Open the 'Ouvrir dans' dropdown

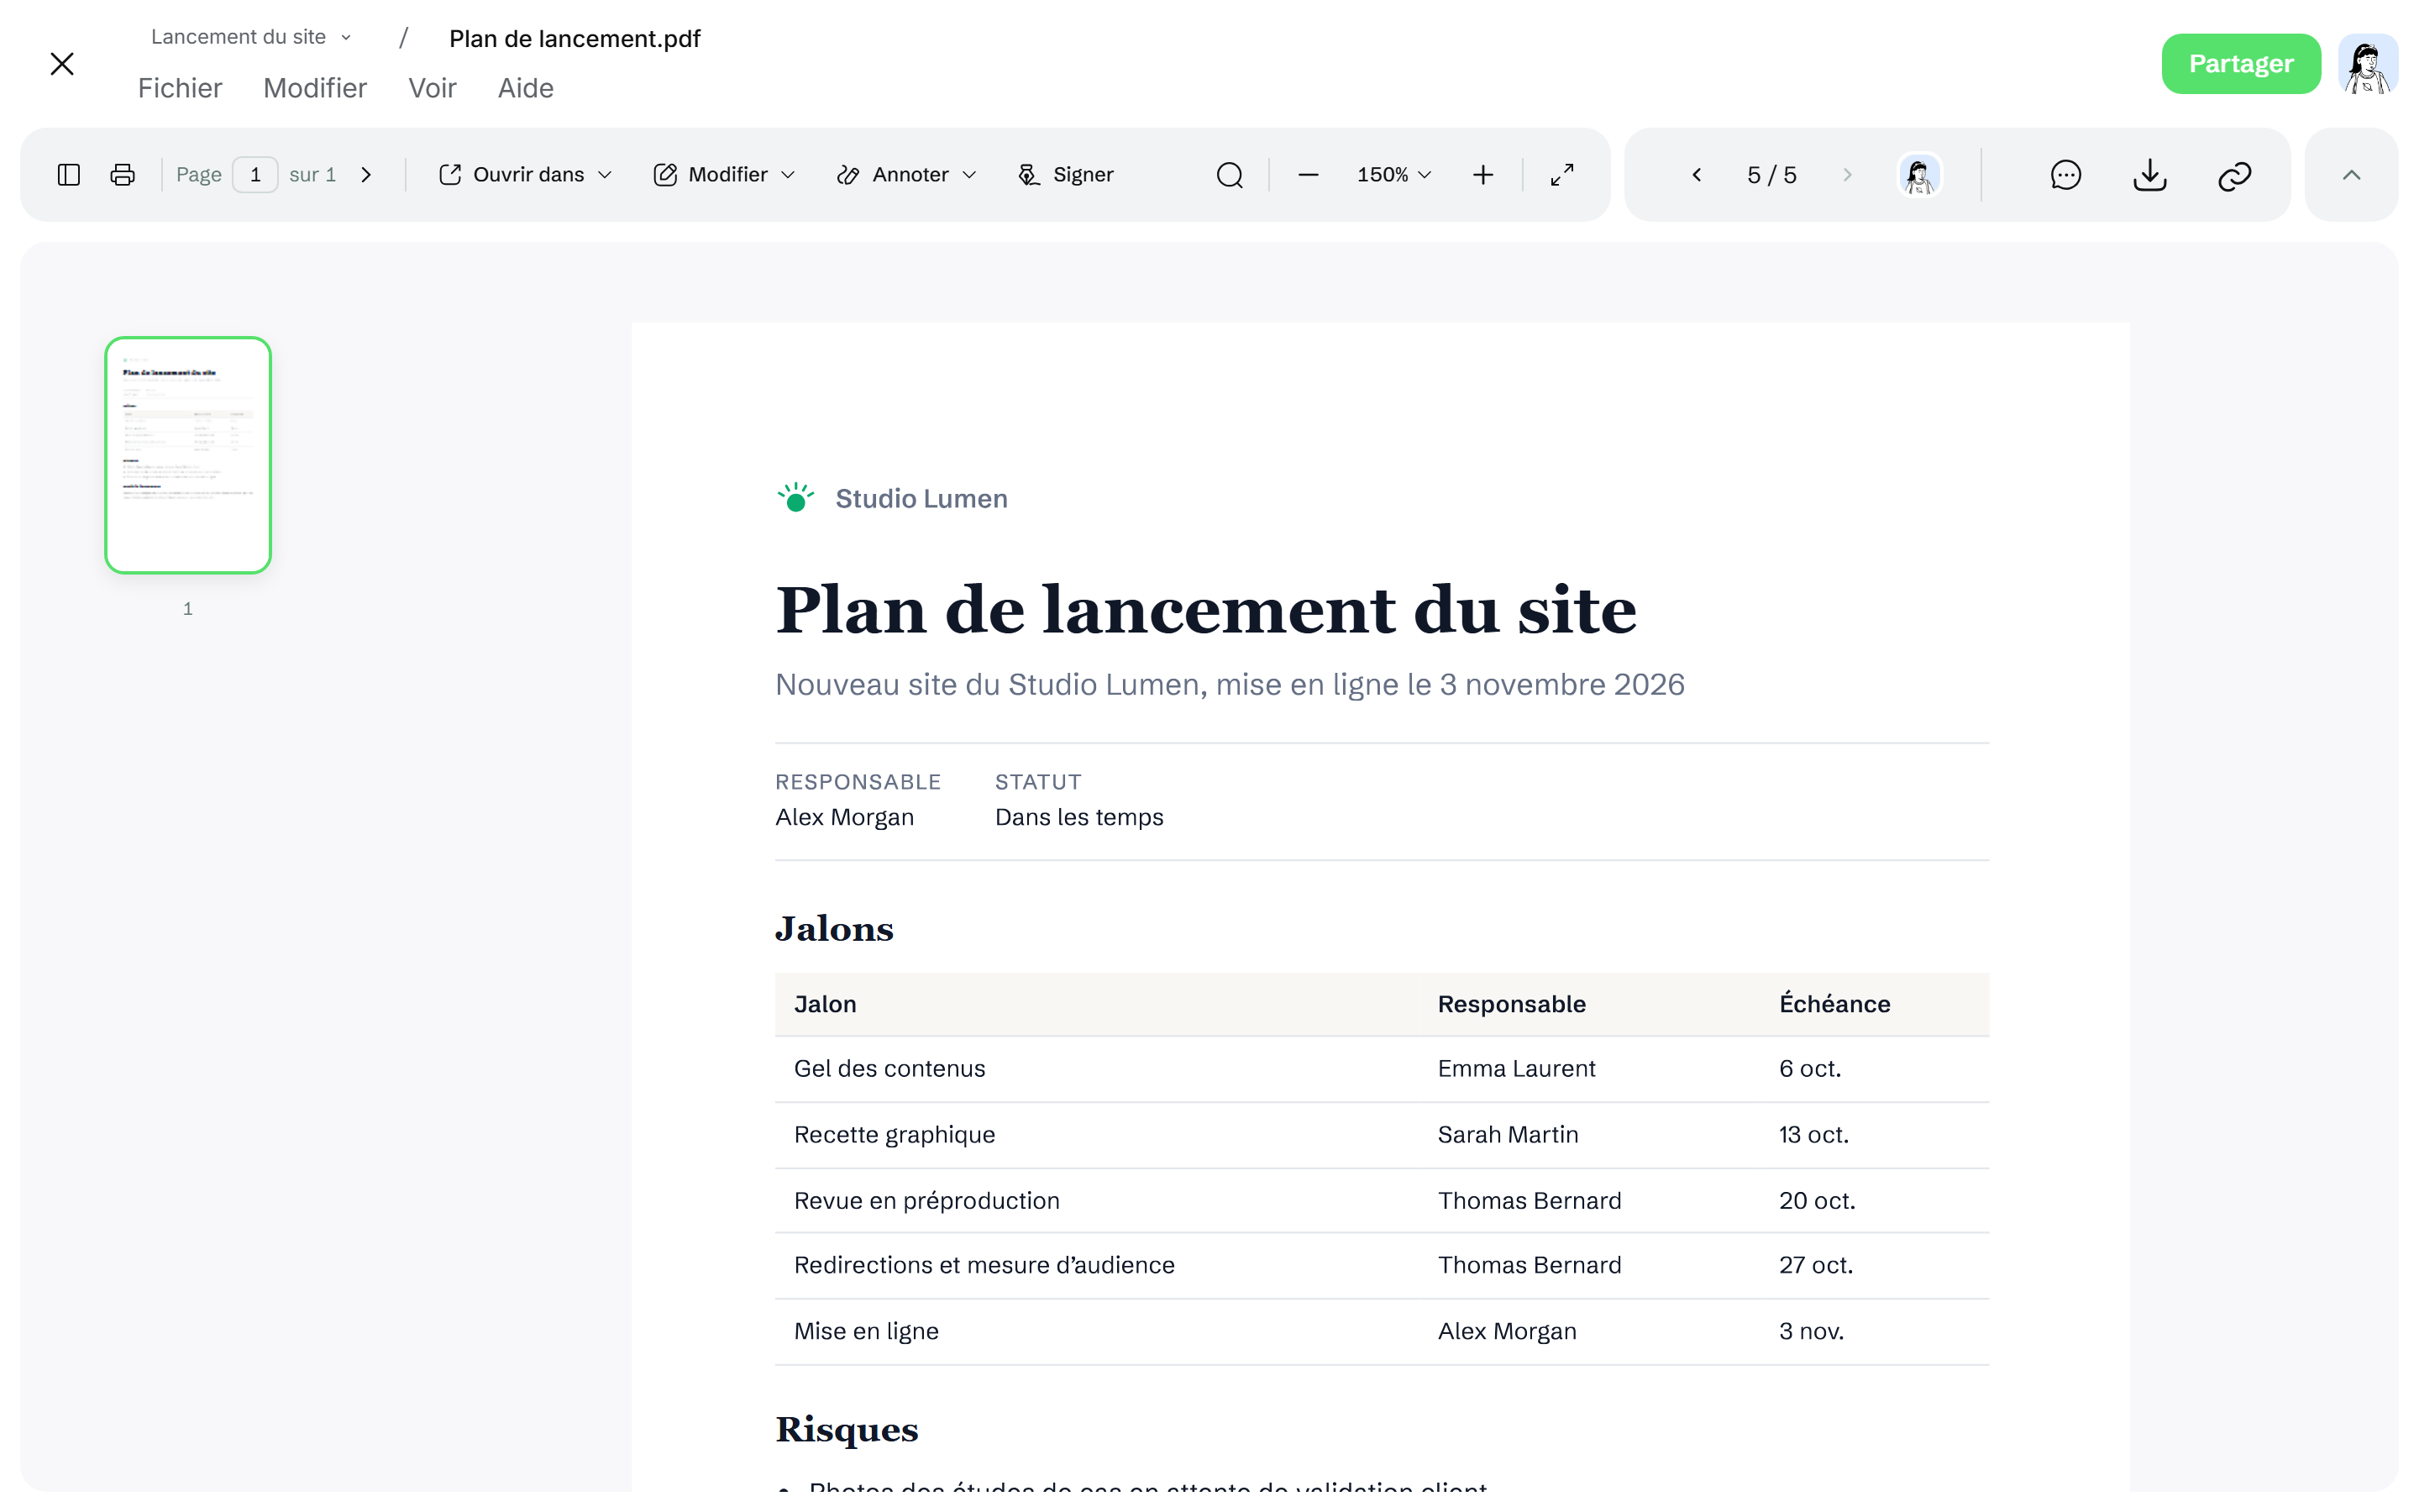click(x=526, y=175)
